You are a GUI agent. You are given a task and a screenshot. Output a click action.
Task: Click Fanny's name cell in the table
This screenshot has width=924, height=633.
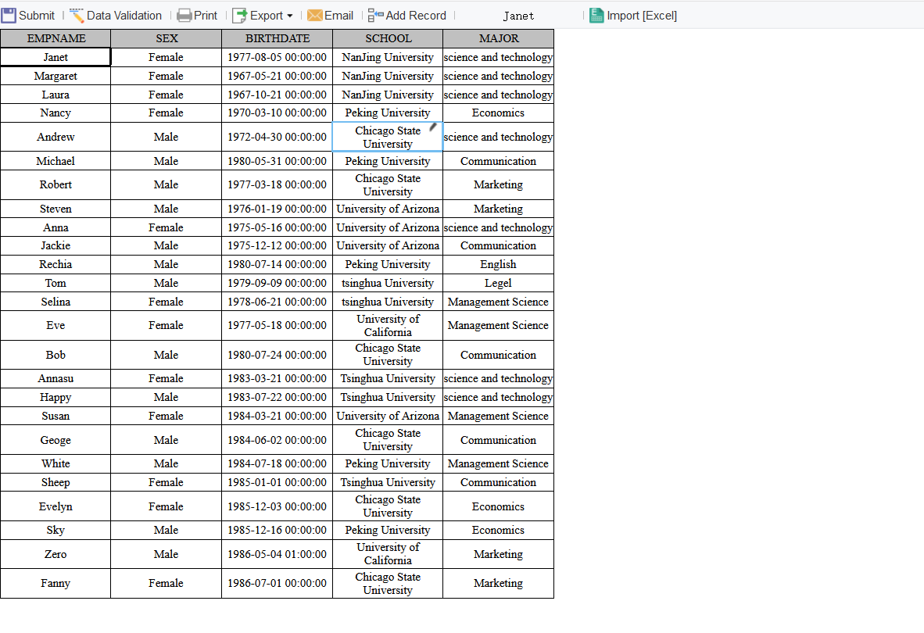56,583
